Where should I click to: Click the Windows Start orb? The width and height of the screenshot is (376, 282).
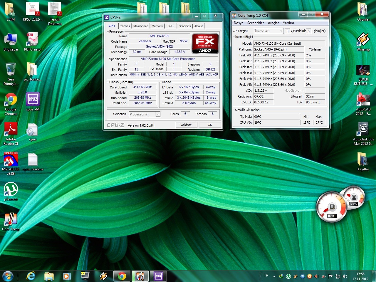point(8,276)
